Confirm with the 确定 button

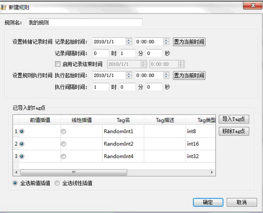tap(208, 202)
